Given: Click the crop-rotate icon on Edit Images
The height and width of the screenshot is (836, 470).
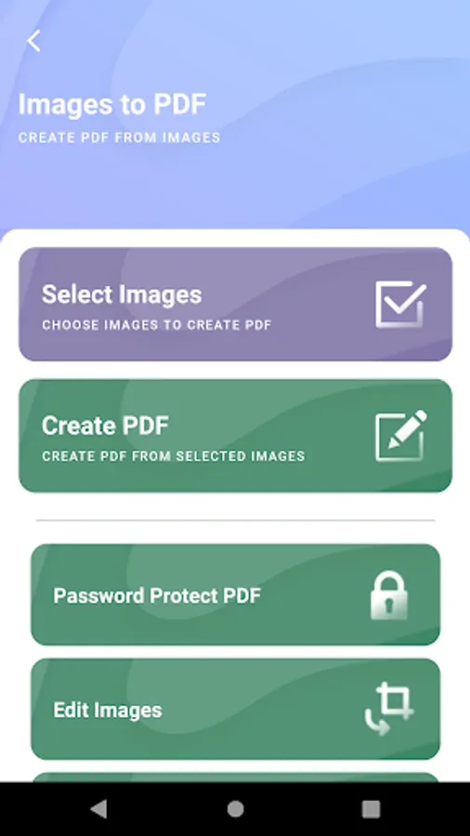Looking at the screenshot, I should click(x=389, y=710).
